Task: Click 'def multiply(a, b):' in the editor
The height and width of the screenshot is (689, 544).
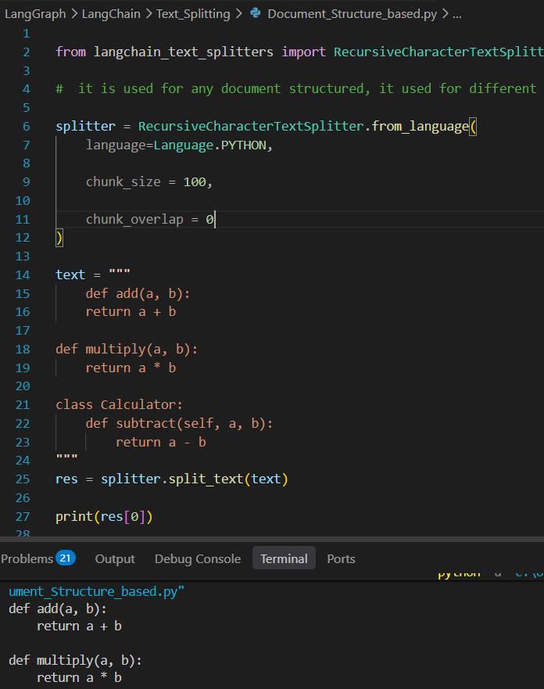Action: (x=127, y=350)
